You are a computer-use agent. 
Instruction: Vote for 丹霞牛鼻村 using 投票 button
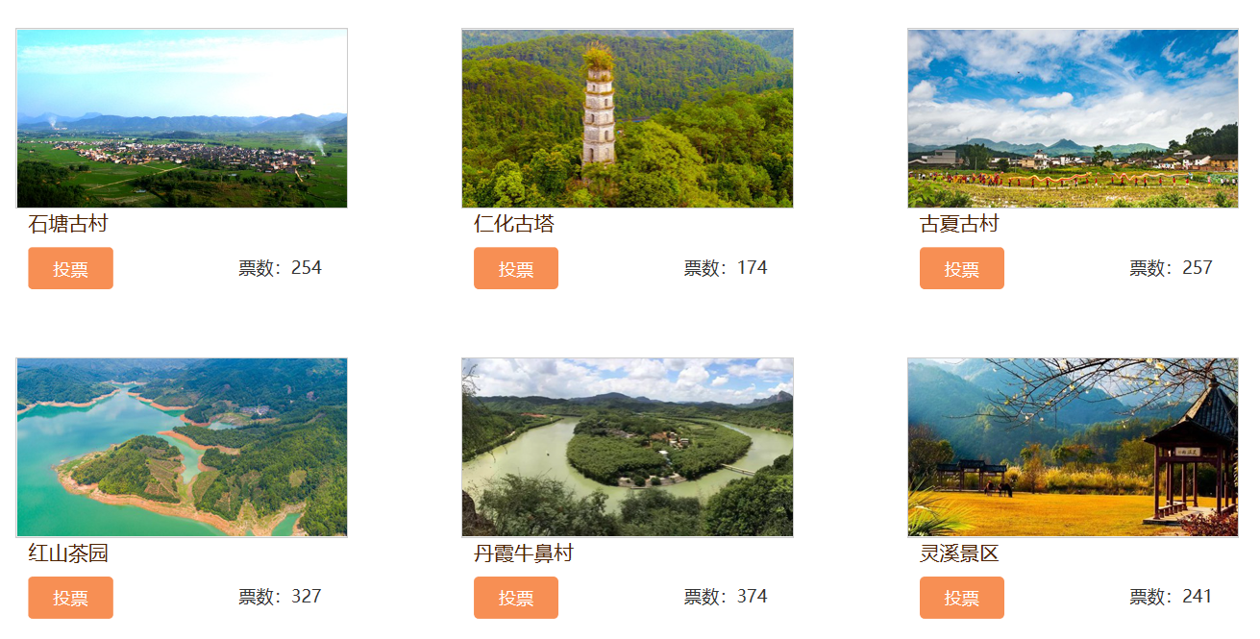(x=516, y=598)
